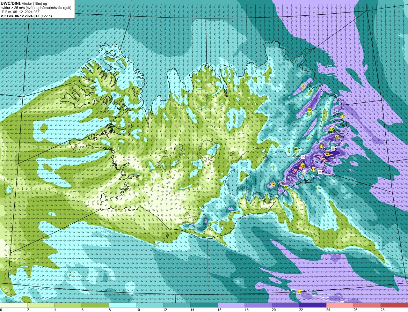Click the medium purple 18–20 legend swatch
Image resolution: width=408 pixels, height=312 pixels.
[x=259, y=305]
